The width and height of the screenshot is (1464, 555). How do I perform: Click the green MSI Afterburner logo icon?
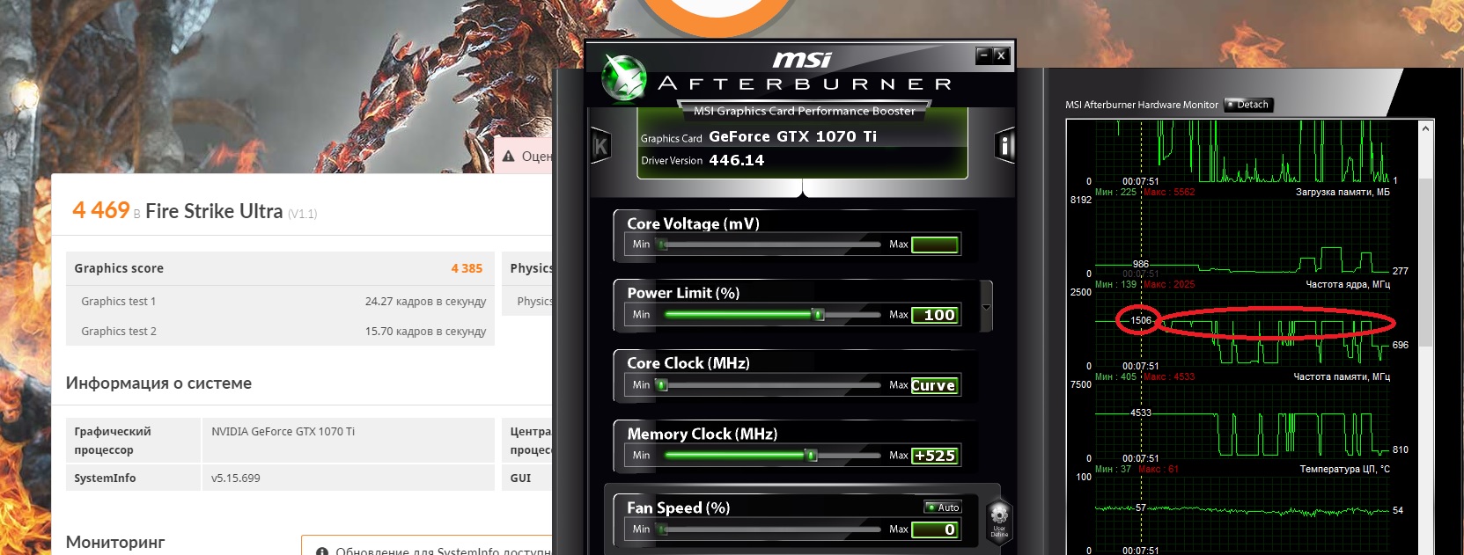click(624, 78)
